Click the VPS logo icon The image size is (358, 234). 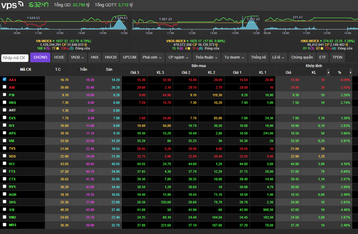point(12,5)
